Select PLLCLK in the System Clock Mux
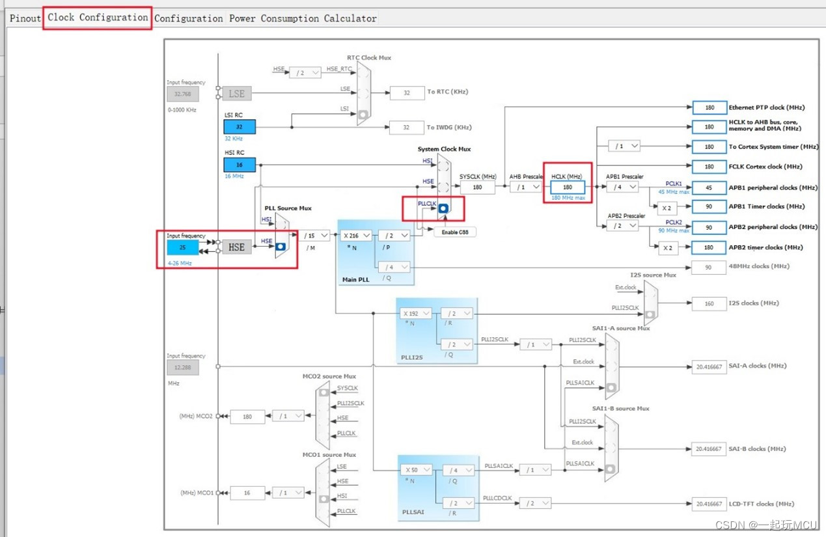Screen dimensions: 826x537 [443, 208]
